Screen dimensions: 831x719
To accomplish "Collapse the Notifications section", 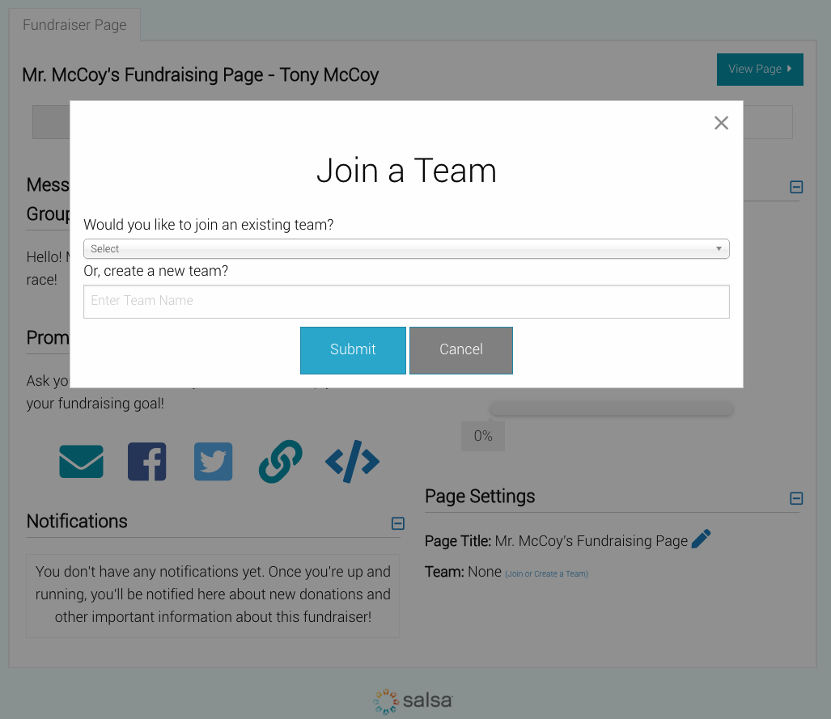I will [398, 523].
